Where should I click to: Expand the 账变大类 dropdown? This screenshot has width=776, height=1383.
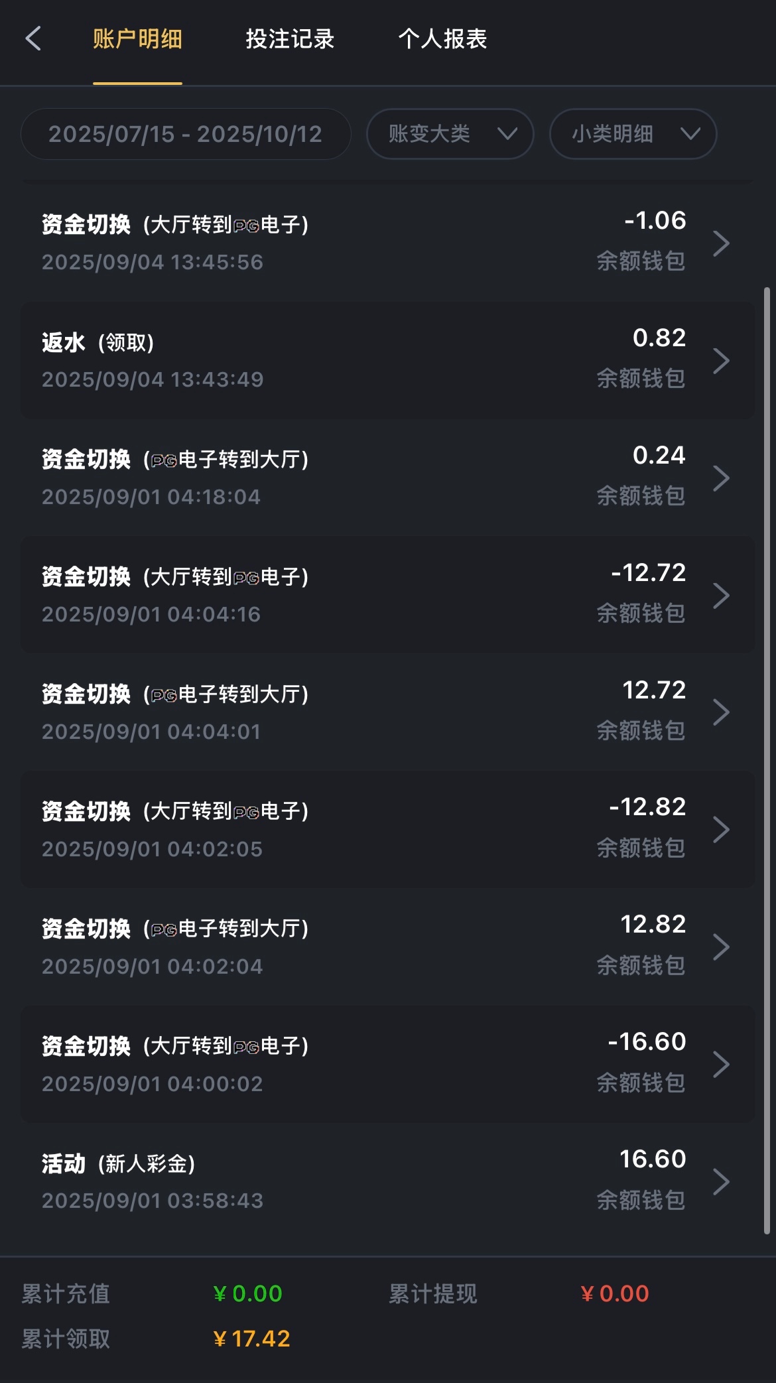pos(450,134)
